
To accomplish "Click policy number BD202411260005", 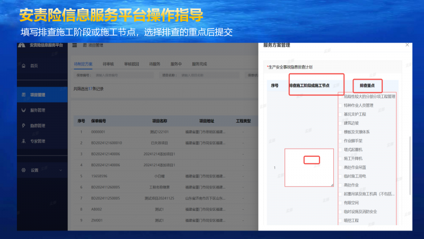I will 105,187.
